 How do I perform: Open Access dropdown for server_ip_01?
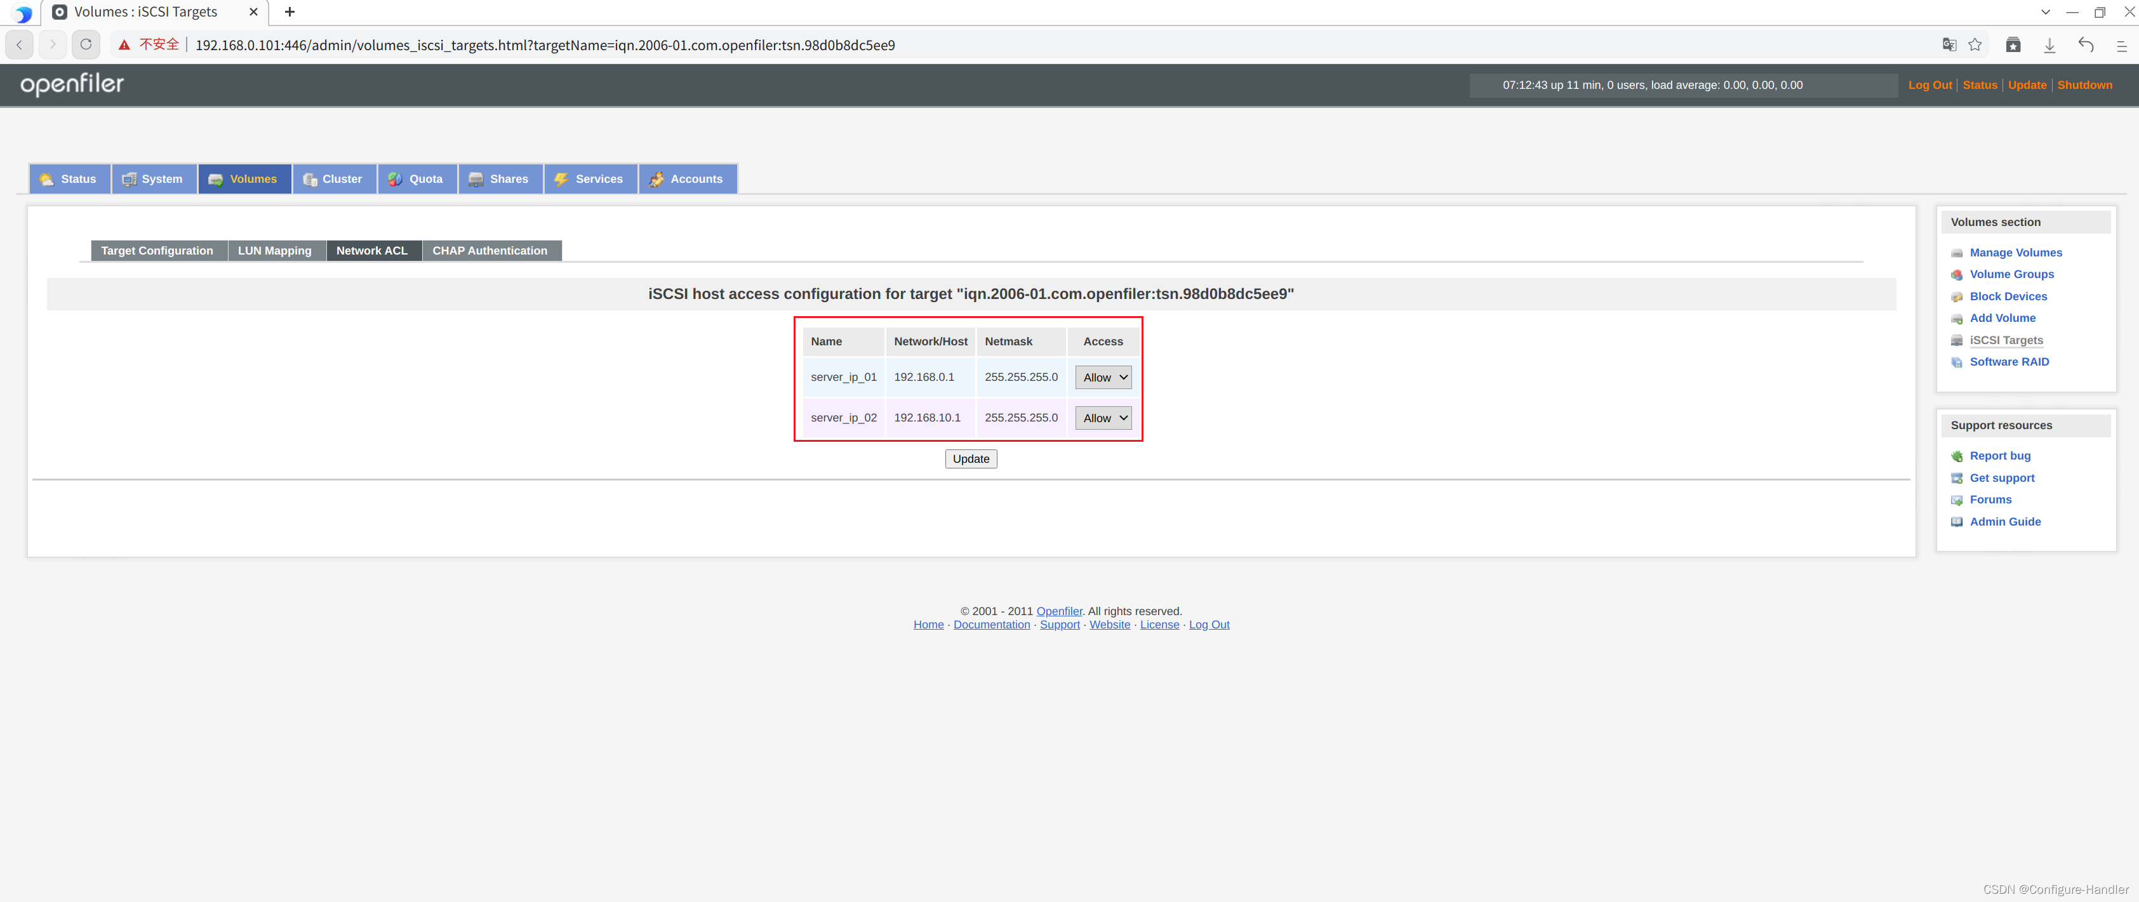click(x=1103, y=378)
